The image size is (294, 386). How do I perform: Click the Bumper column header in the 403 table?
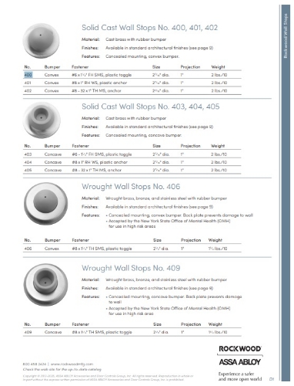coord(52,146)
